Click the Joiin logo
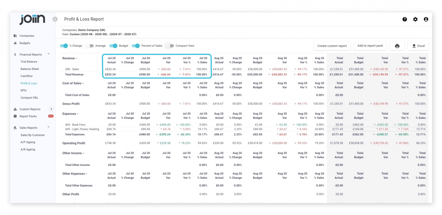This screenshot has height=215, width=442. 32,19
